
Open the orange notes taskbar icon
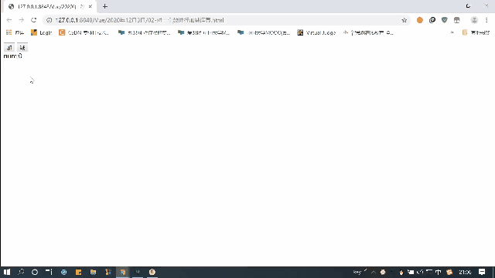78,272
